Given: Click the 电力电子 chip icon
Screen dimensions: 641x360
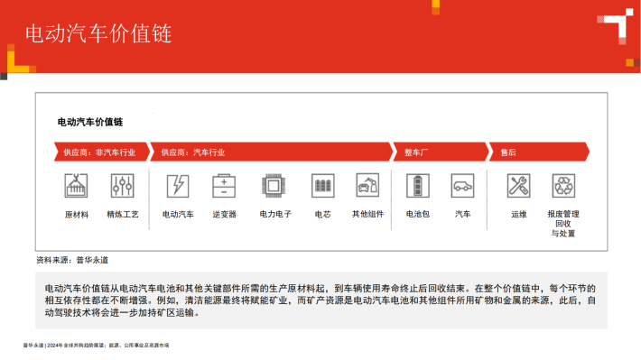Looking at the screenshot, I should pyautogui.click(x=273, y=186).
